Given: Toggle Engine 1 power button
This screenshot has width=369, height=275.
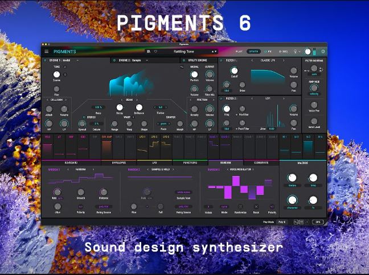Looking at the screenshot, I should (45, 60).
